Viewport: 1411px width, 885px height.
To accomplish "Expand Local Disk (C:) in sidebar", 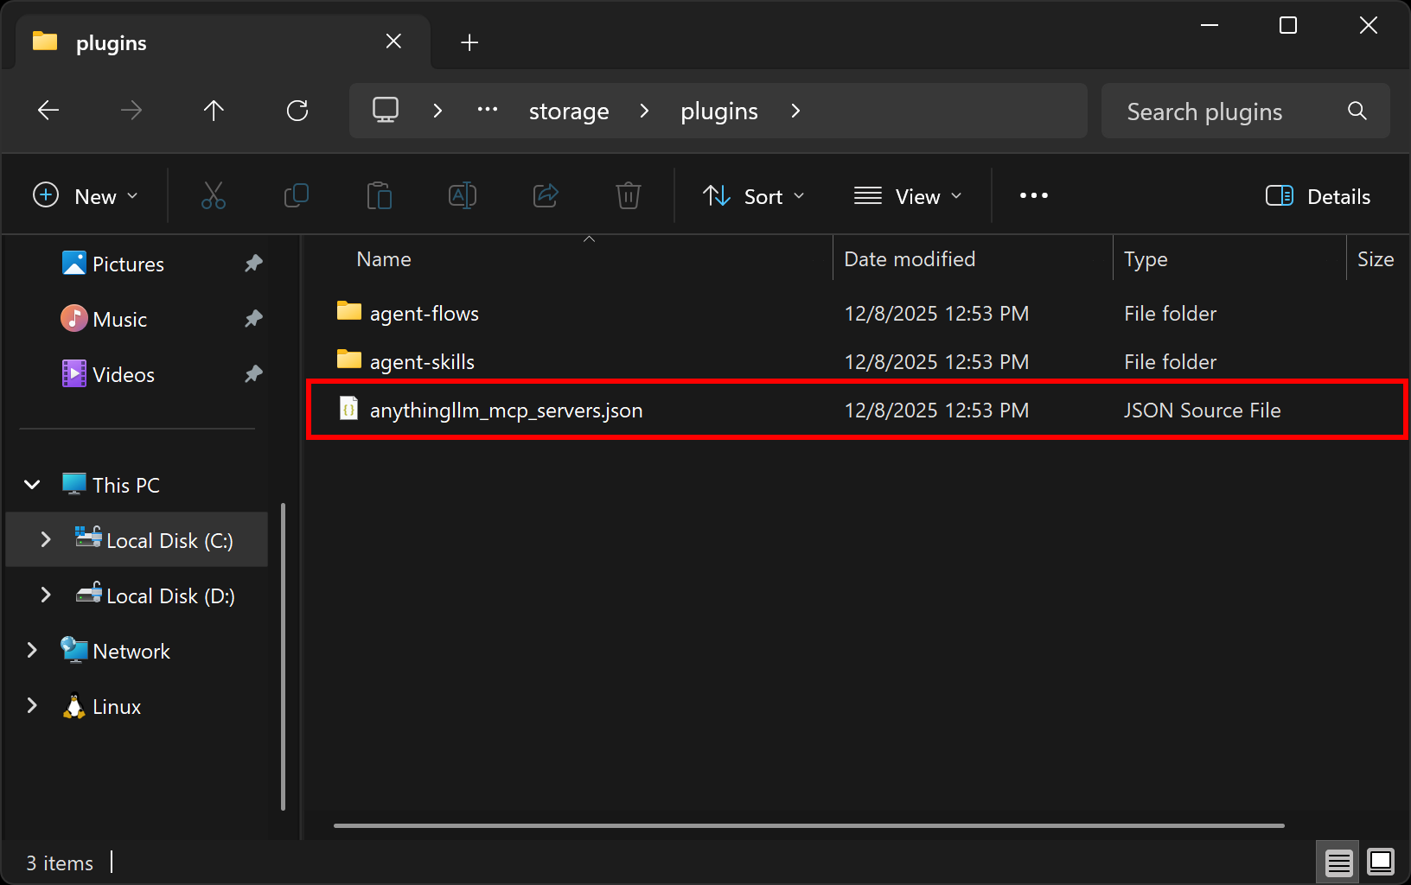I will tap(46, 539).
